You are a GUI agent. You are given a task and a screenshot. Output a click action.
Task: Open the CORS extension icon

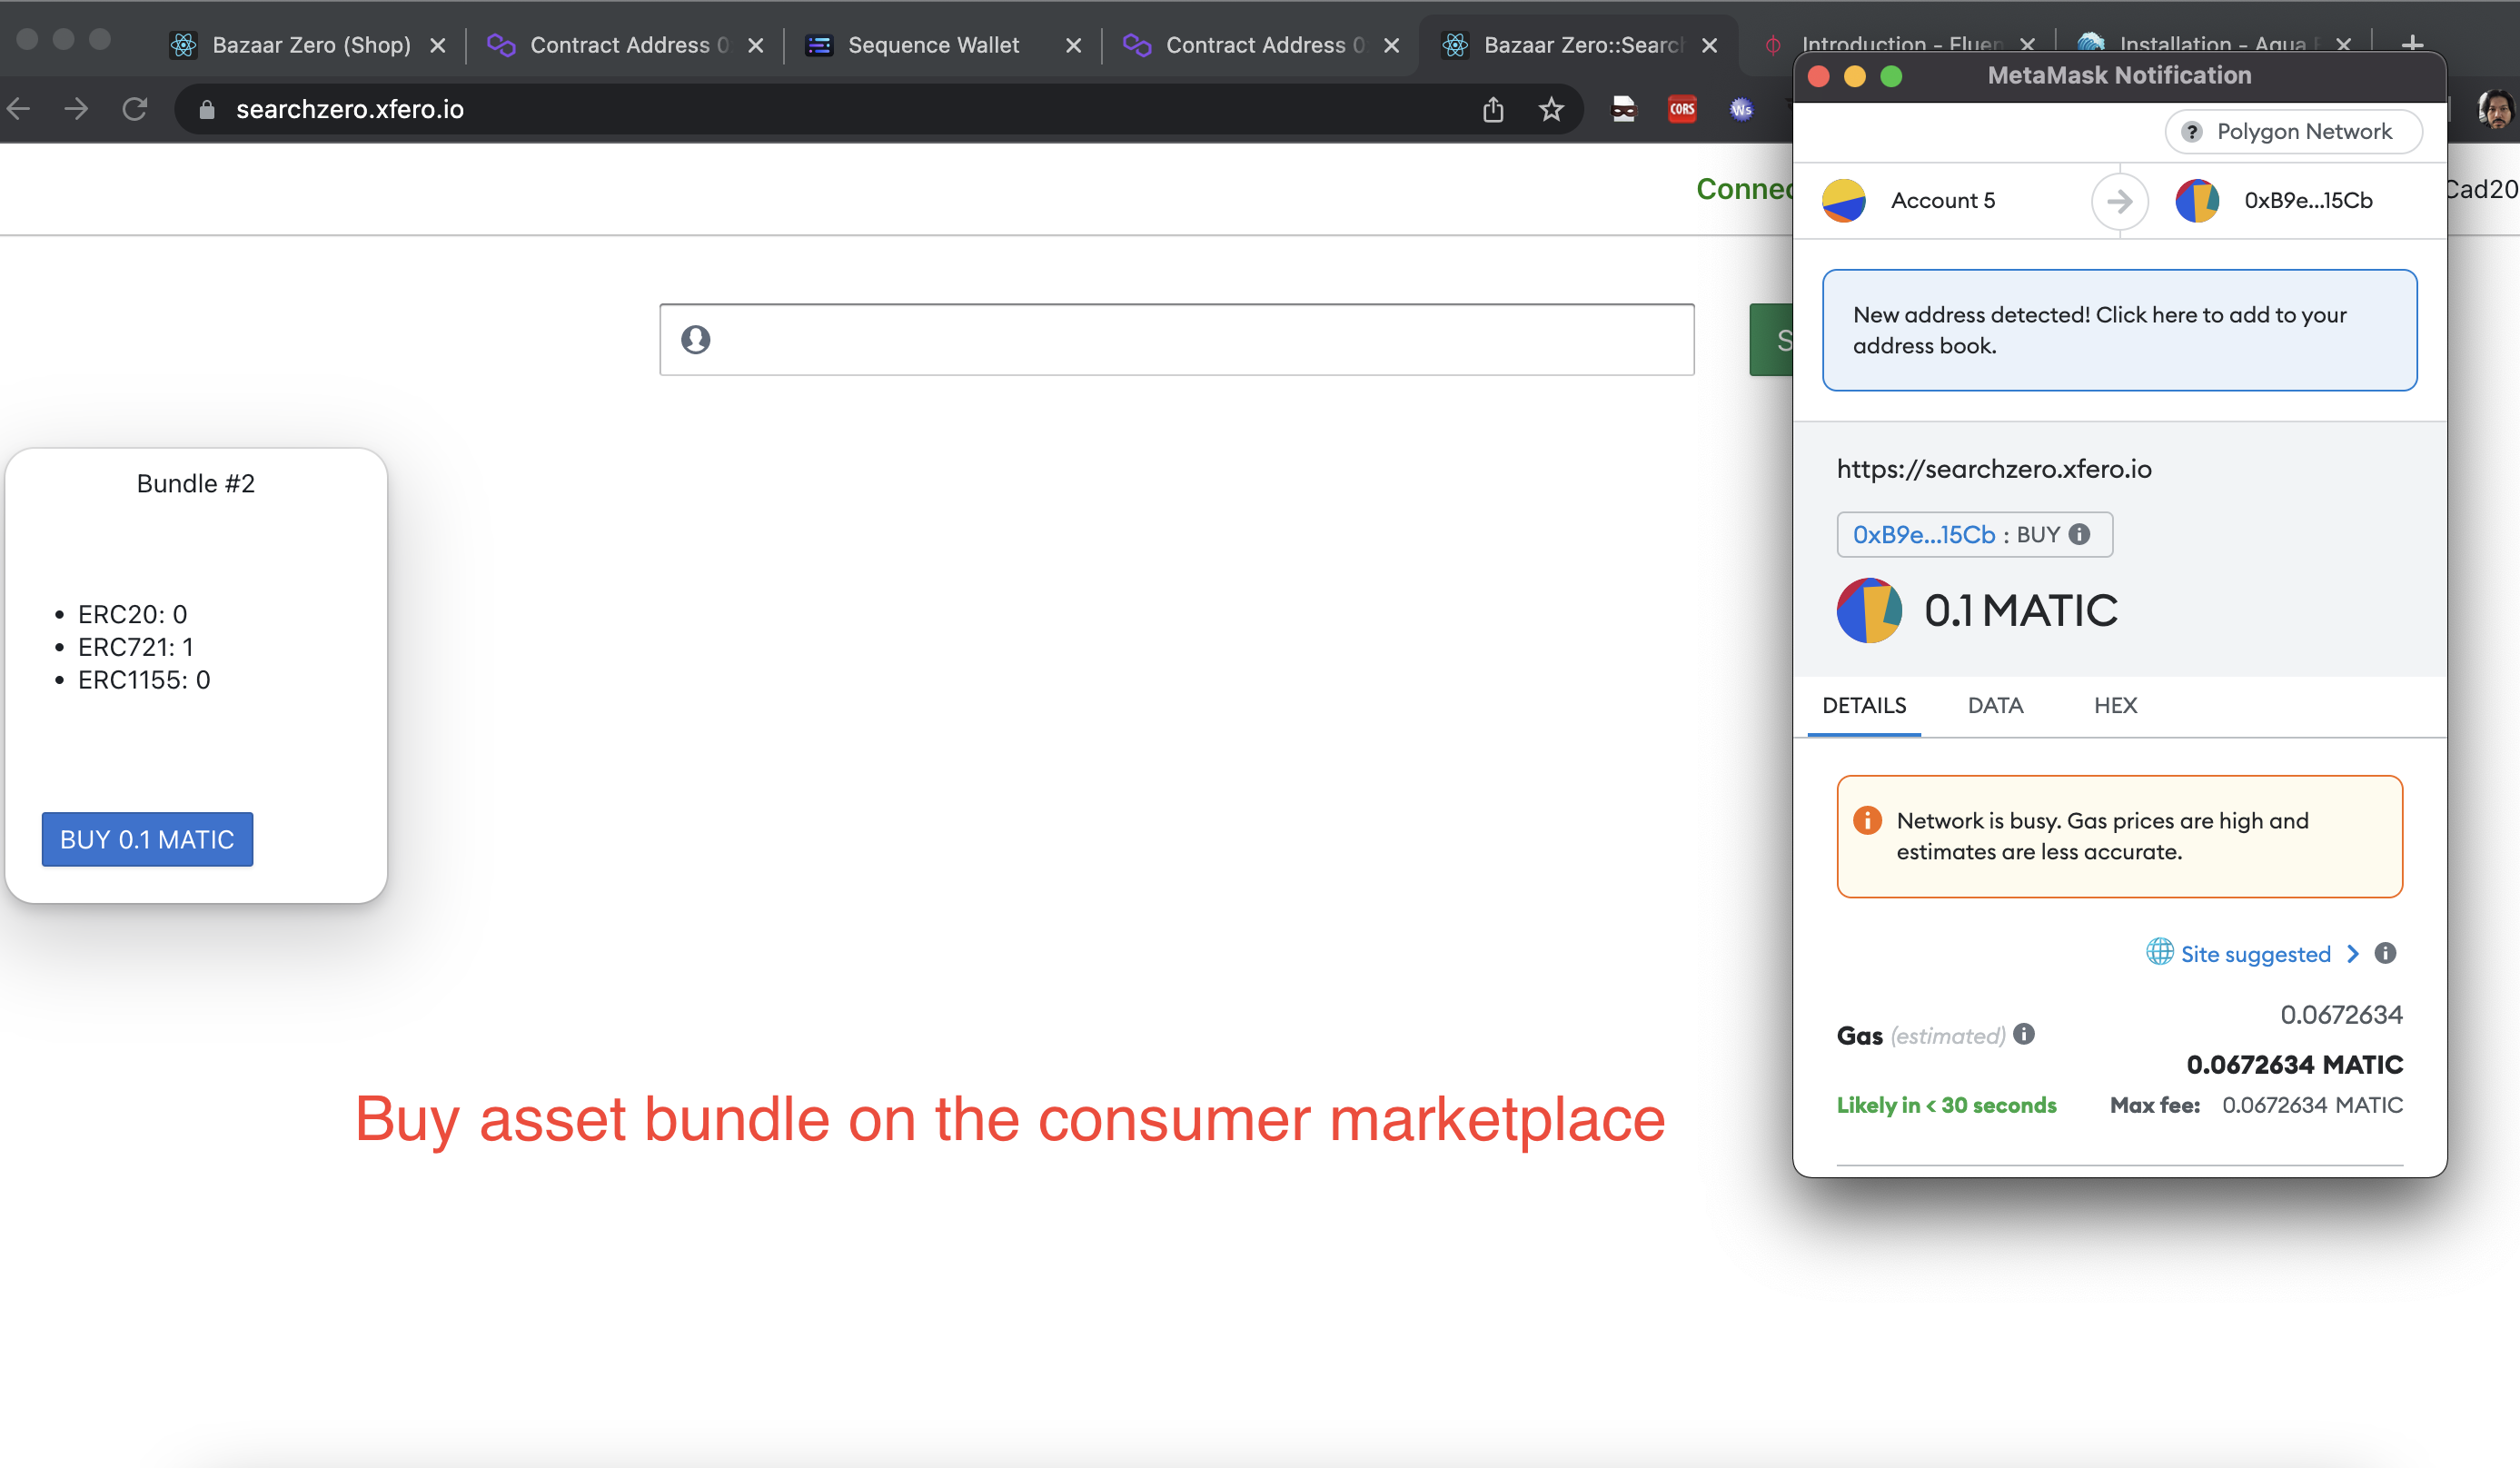1682,109
